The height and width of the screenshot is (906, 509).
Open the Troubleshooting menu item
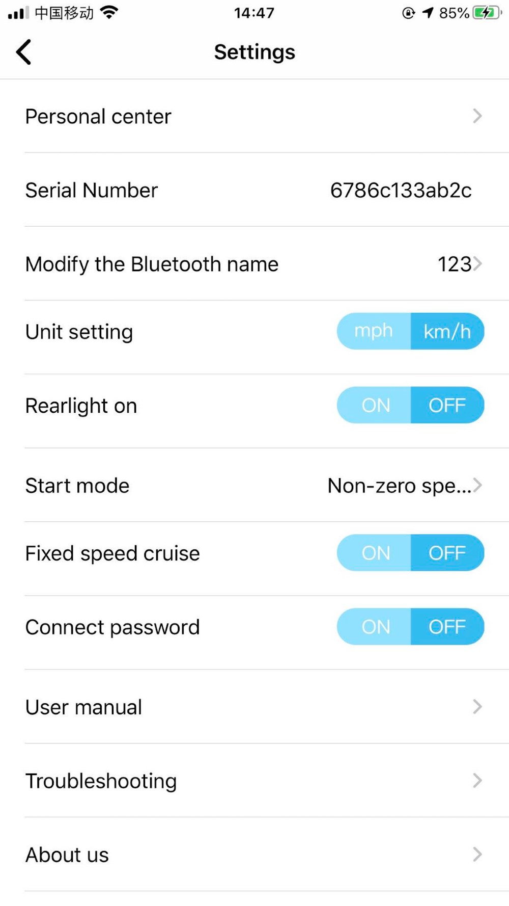pyautogui.click(x=101, y=781)
